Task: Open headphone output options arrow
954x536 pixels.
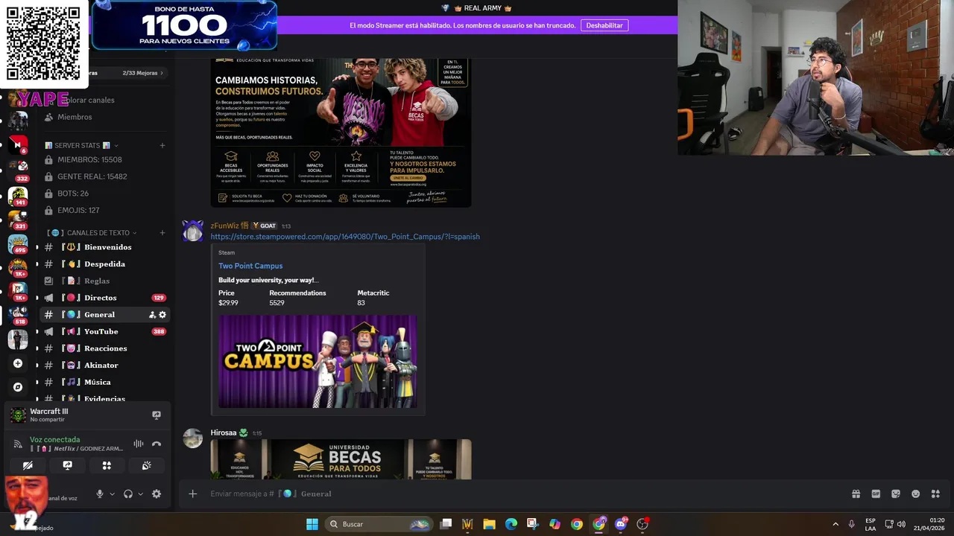Action: (x=140, y=494)
